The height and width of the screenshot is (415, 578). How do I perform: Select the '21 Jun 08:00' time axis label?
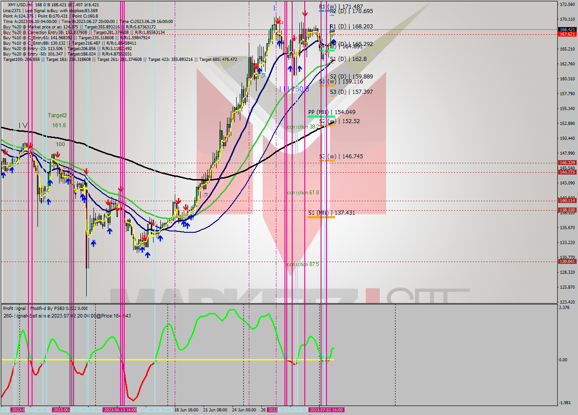pos(214,410)
